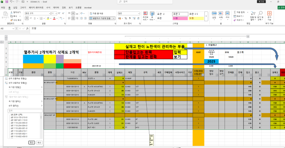The image size is (285, 148).
Task: Open Sort & Filter (정렬 및 필터)
Action: tap(253, 16)
